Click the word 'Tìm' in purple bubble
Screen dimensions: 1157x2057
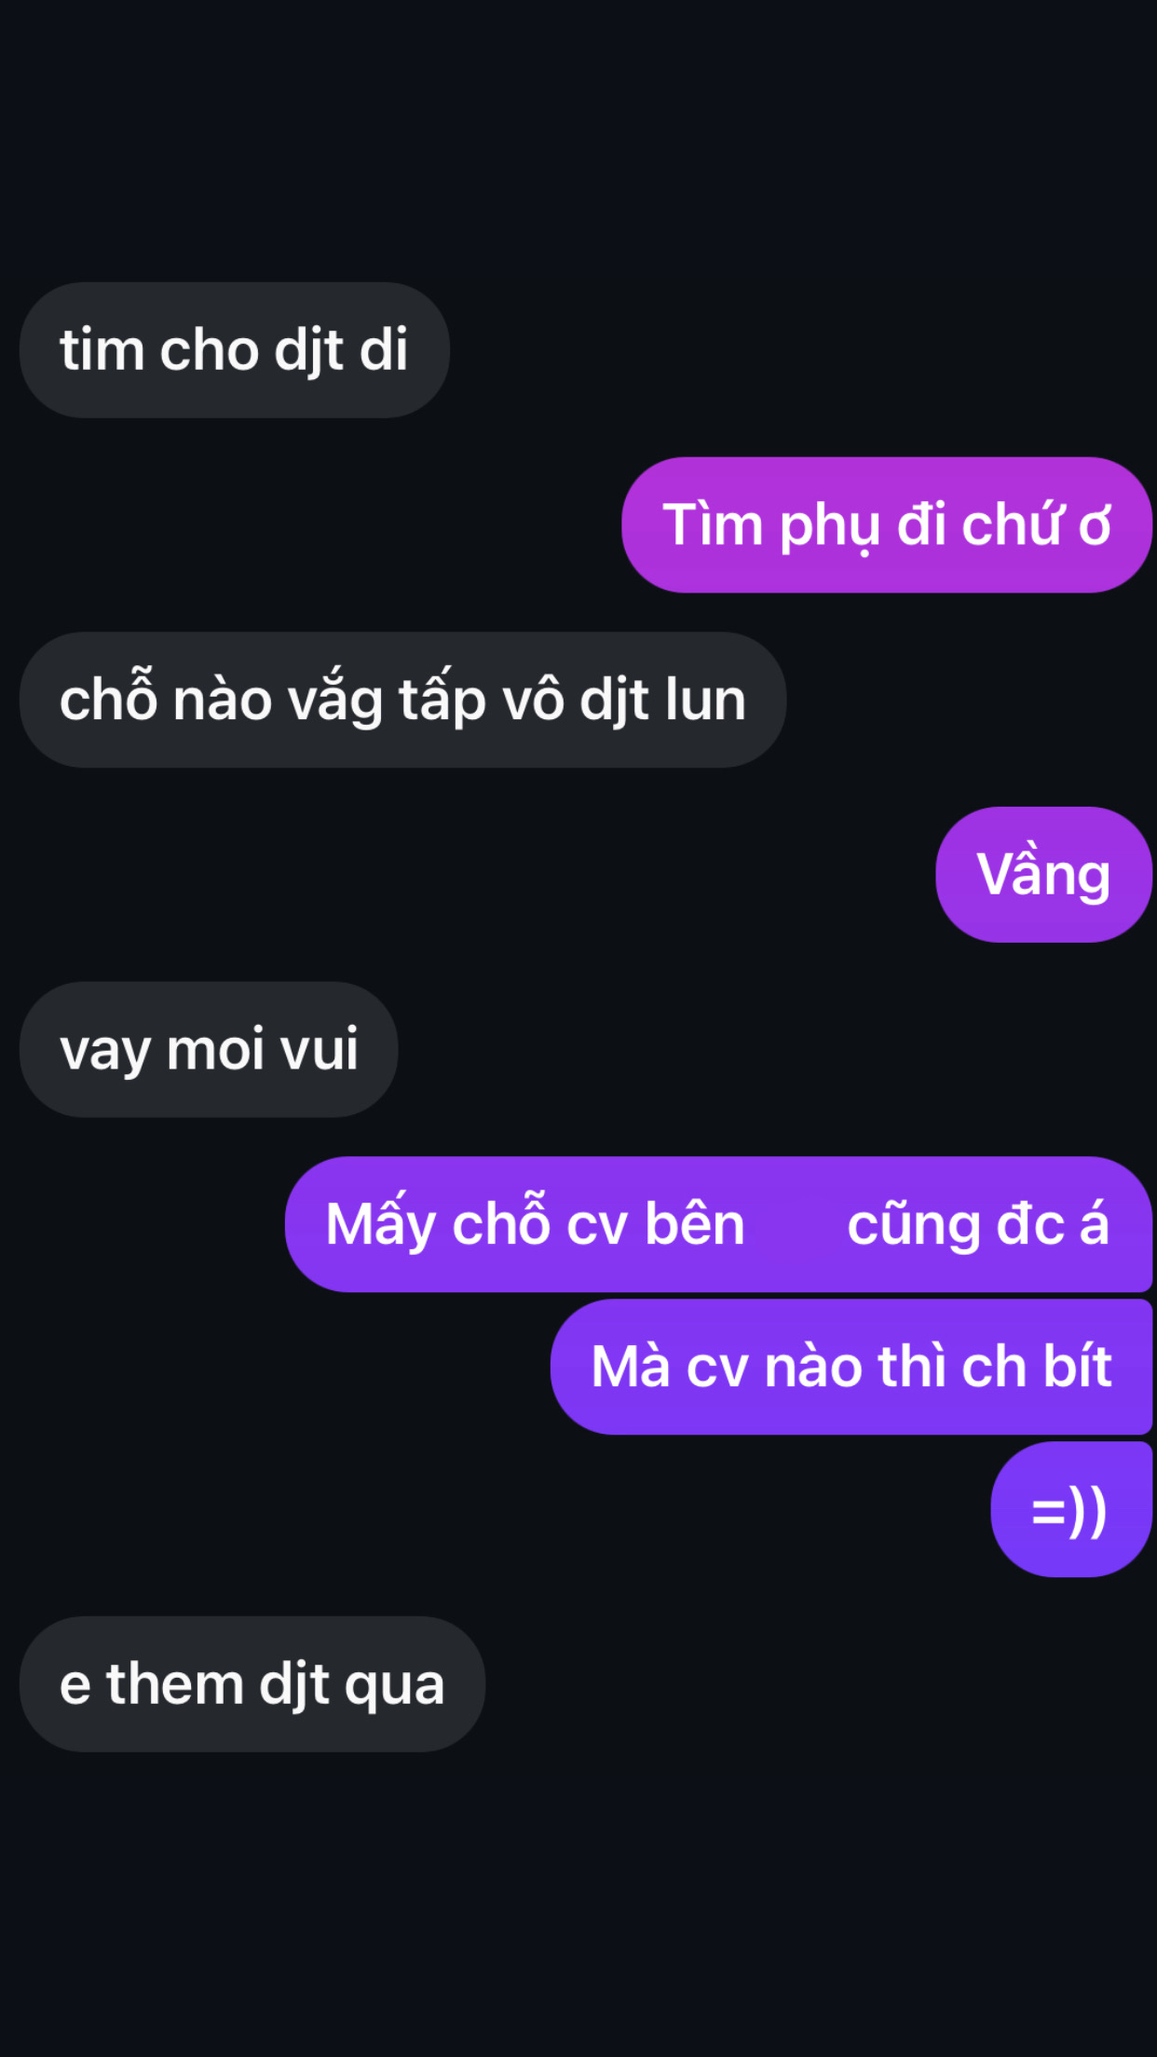click(713, 524)
